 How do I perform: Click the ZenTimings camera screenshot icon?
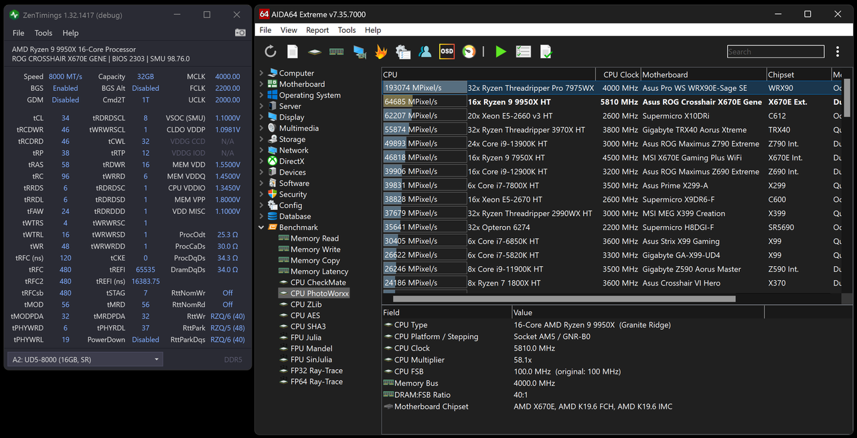point(240,33)
